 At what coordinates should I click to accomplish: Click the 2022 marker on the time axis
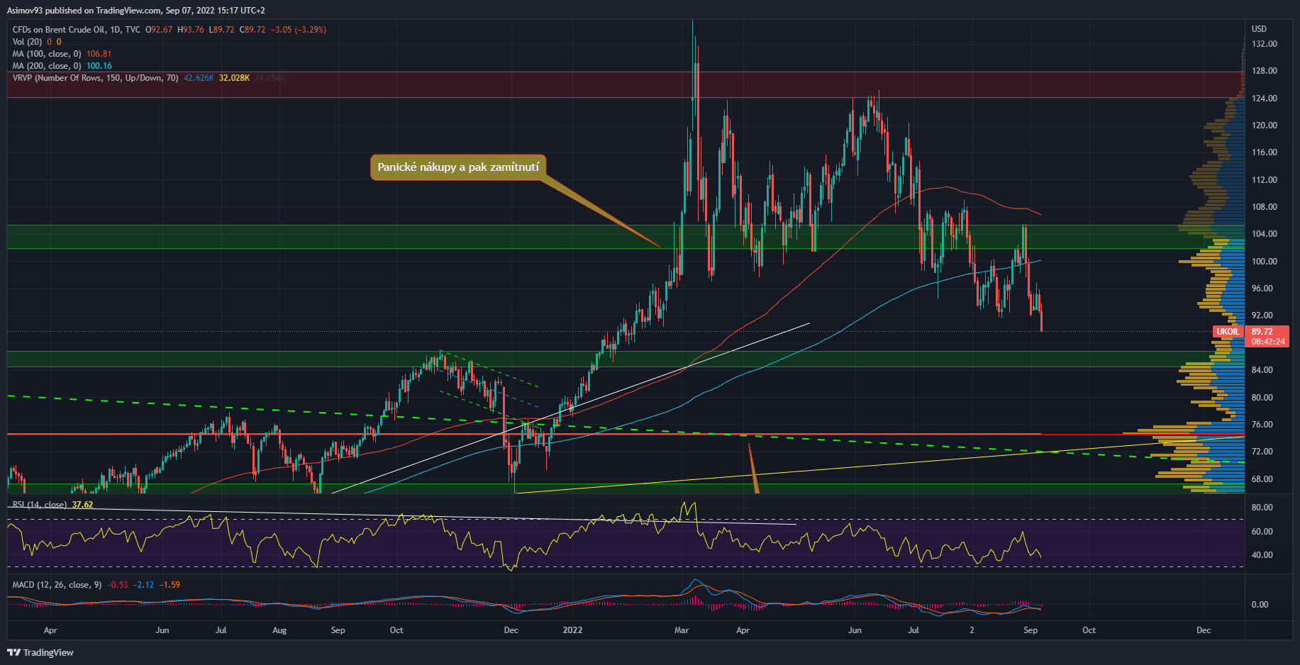(x=572, y=630)
